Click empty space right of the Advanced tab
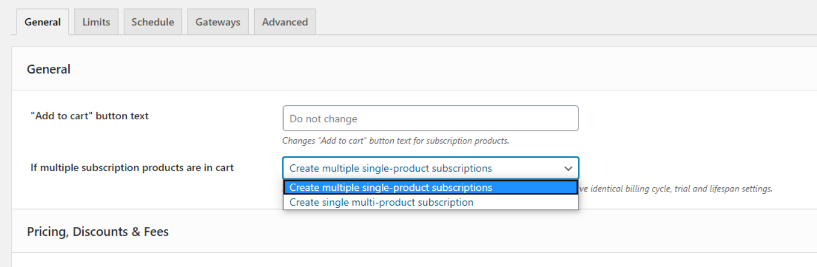The height and width of the screenshot is (267, 817). (x=533, y=22)
